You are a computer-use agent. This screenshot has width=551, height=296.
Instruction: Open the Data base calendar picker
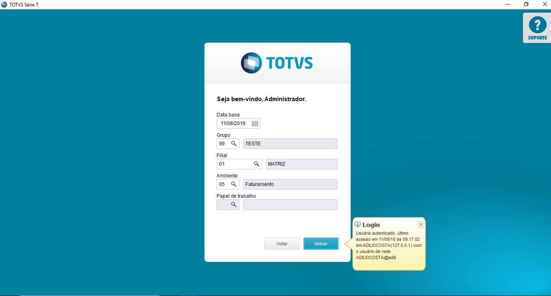pyautogui.click(x=255, y=123)
